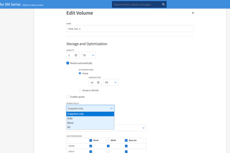Collapse the Tiering Policy dropdown
Image resolution: width=230 pixels, height=153 pixels.
coord(90,108)
